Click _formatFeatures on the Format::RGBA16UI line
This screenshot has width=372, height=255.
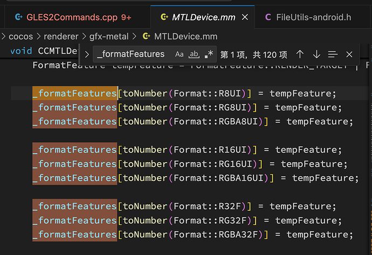pos(75,178)
